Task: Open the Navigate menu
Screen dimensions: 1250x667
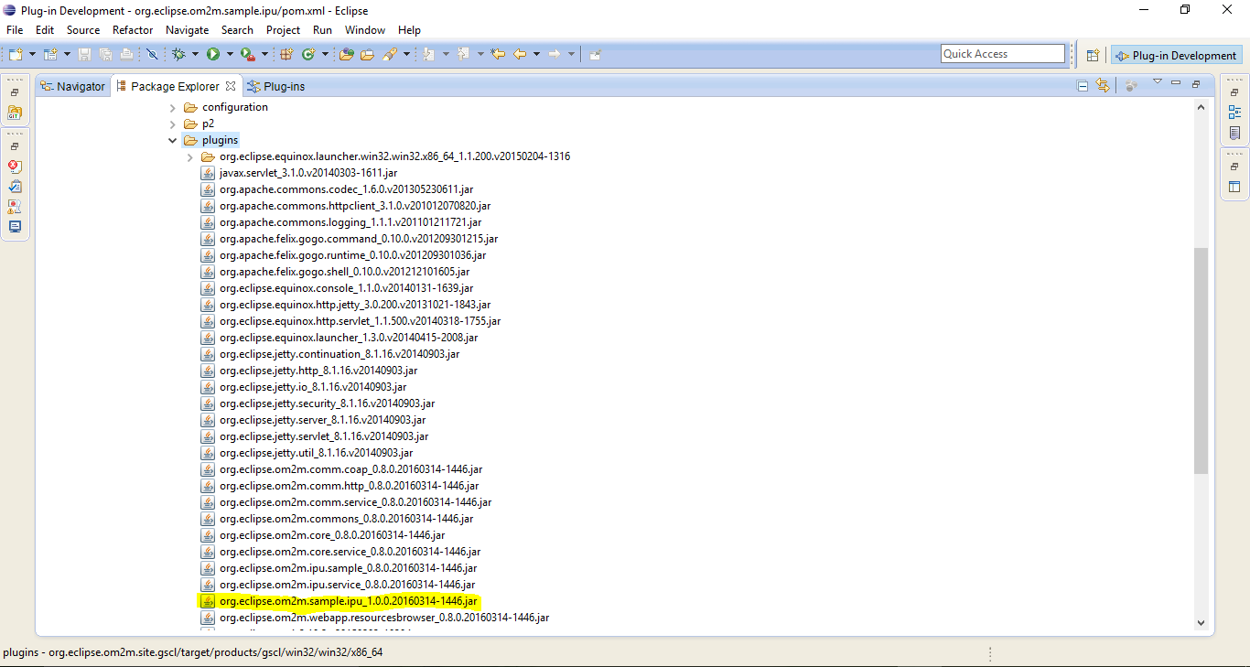Action: (187, 30)
